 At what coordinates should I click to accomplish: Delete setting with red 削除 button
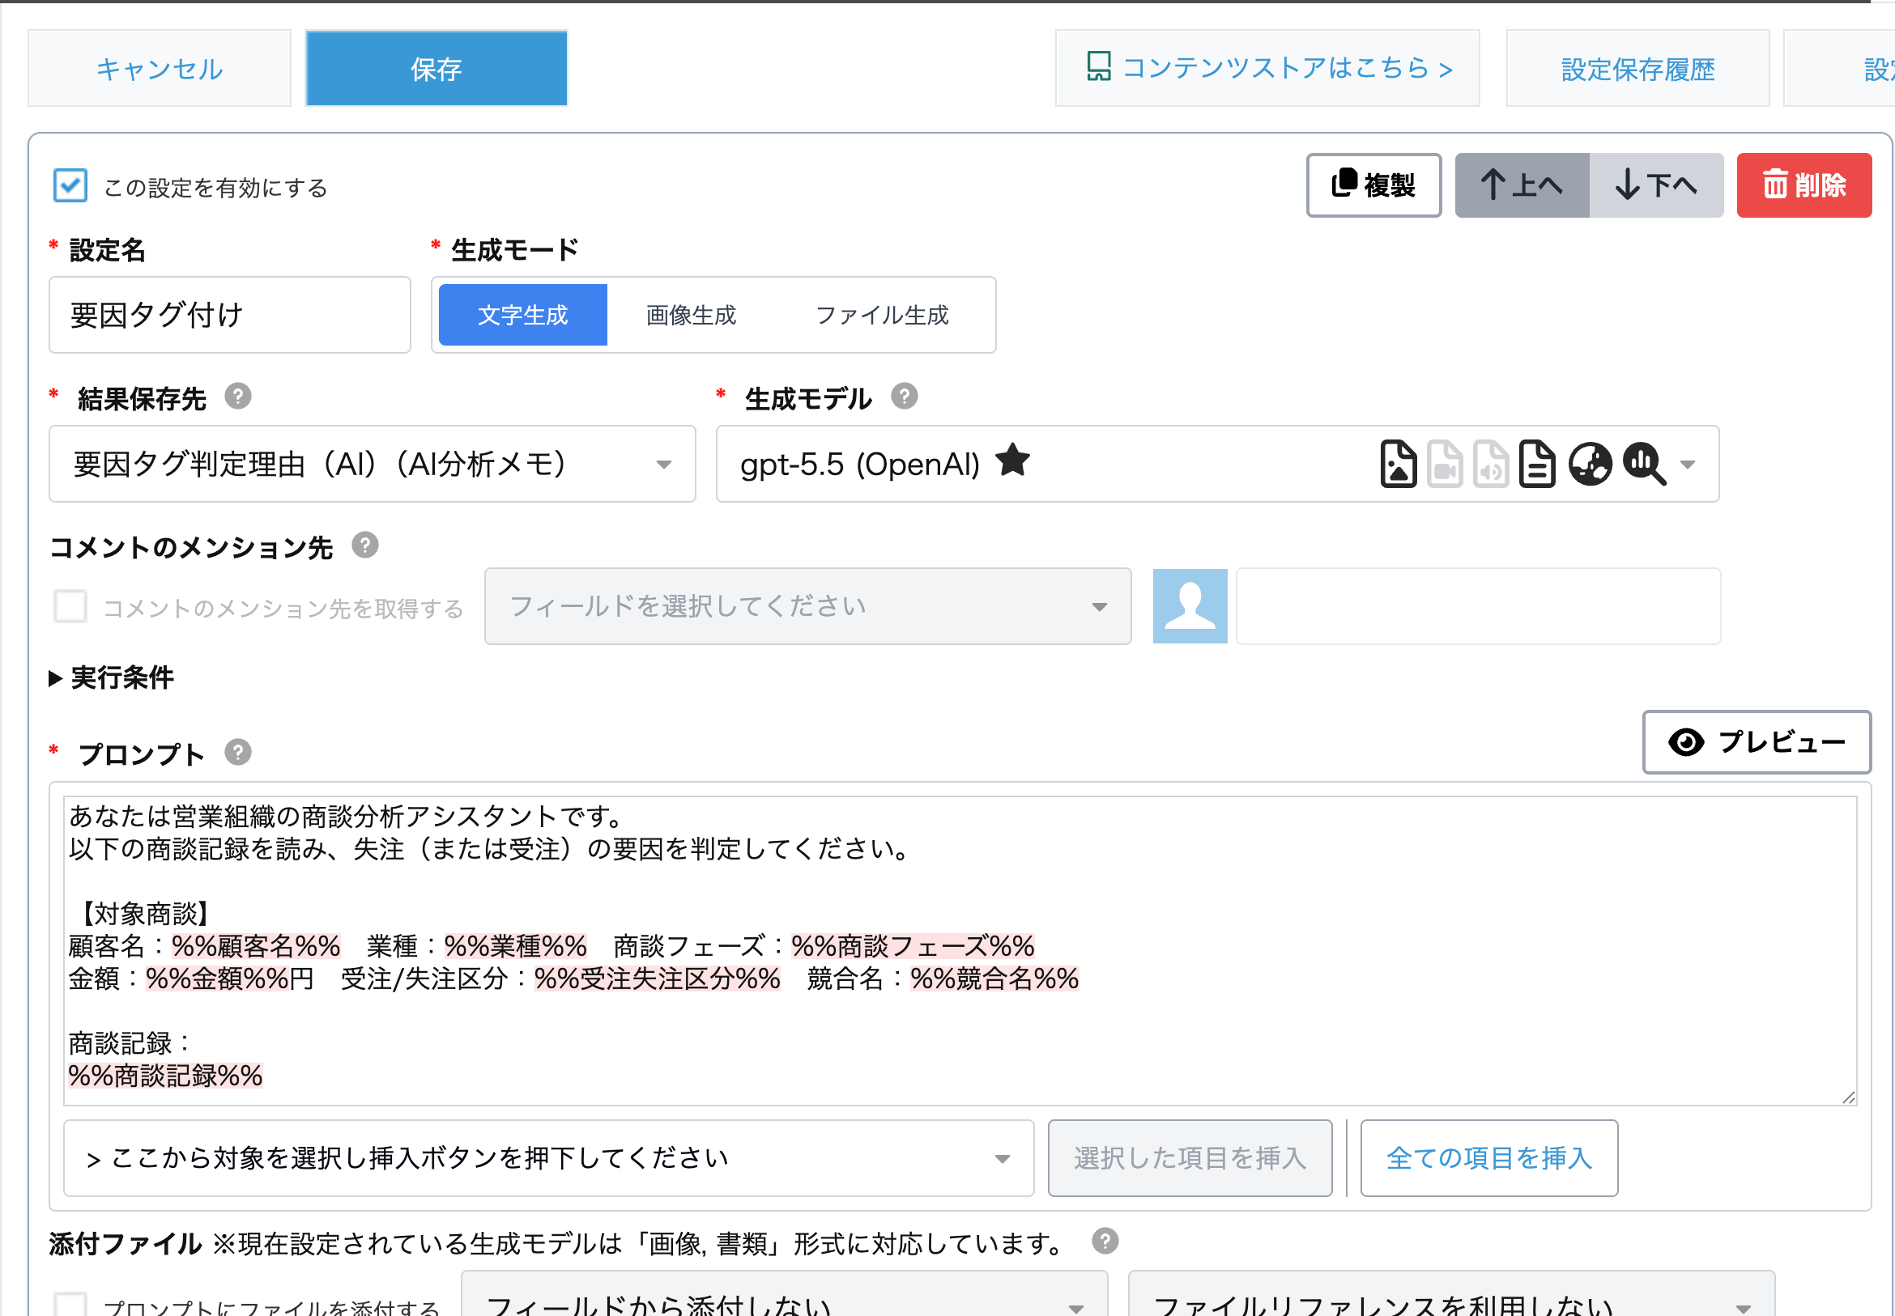pos(1804,185)
